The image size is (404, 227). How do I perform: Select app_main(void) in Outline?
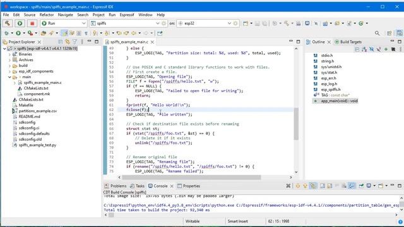tap(339, 101)
